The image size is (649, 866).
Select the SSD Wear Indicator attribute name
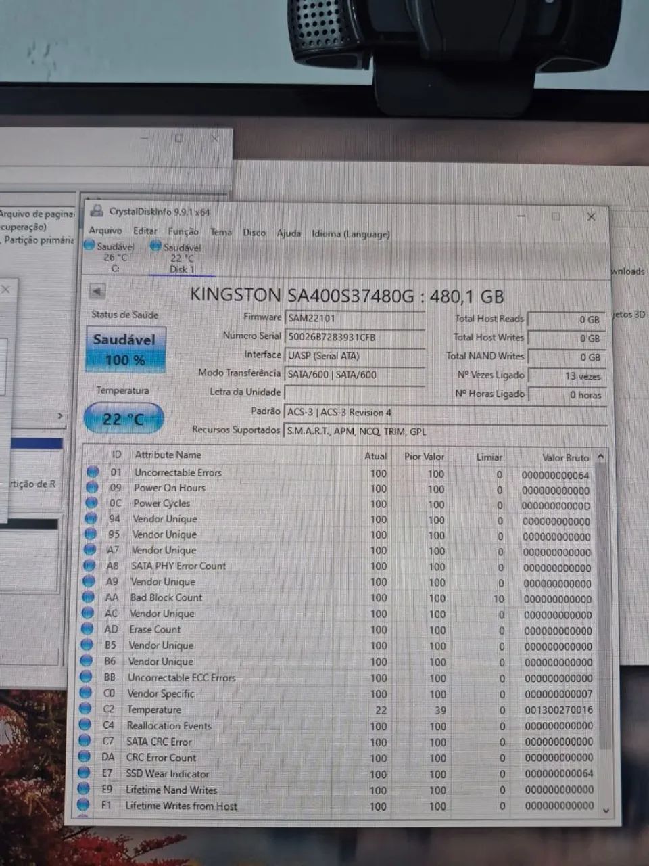click(167, 773)
